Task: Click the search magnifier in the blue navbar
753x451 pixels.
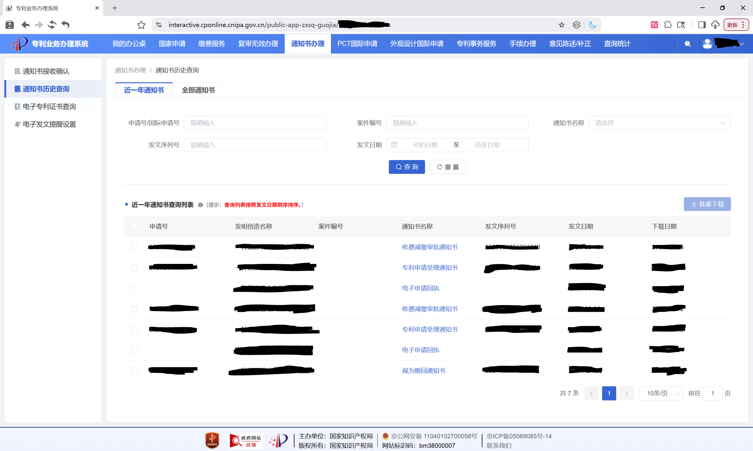Action: 688,44
